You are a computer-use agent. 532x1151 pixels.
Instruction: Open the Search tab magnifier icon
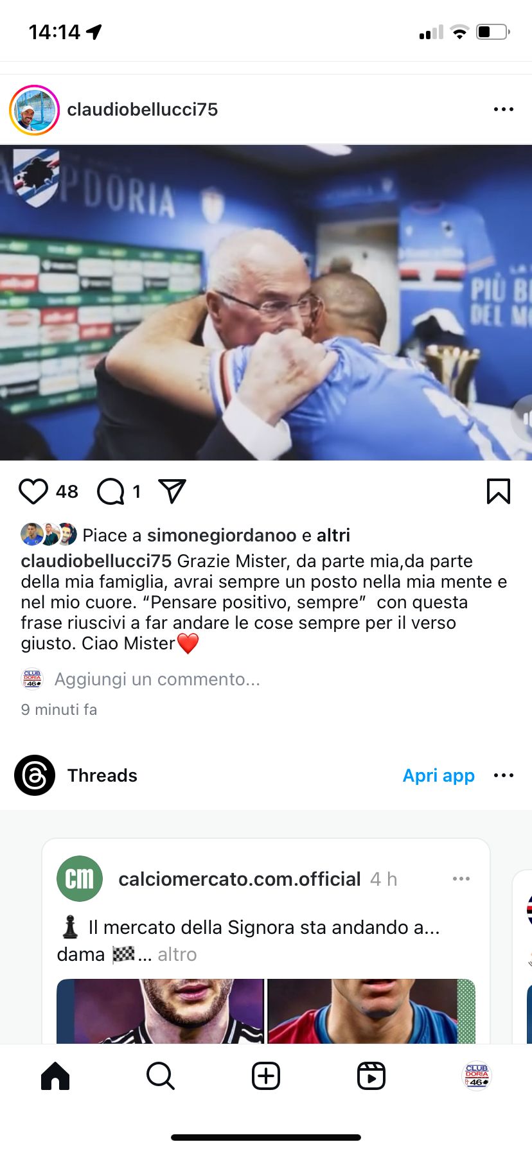click(x=161, y=1076)
